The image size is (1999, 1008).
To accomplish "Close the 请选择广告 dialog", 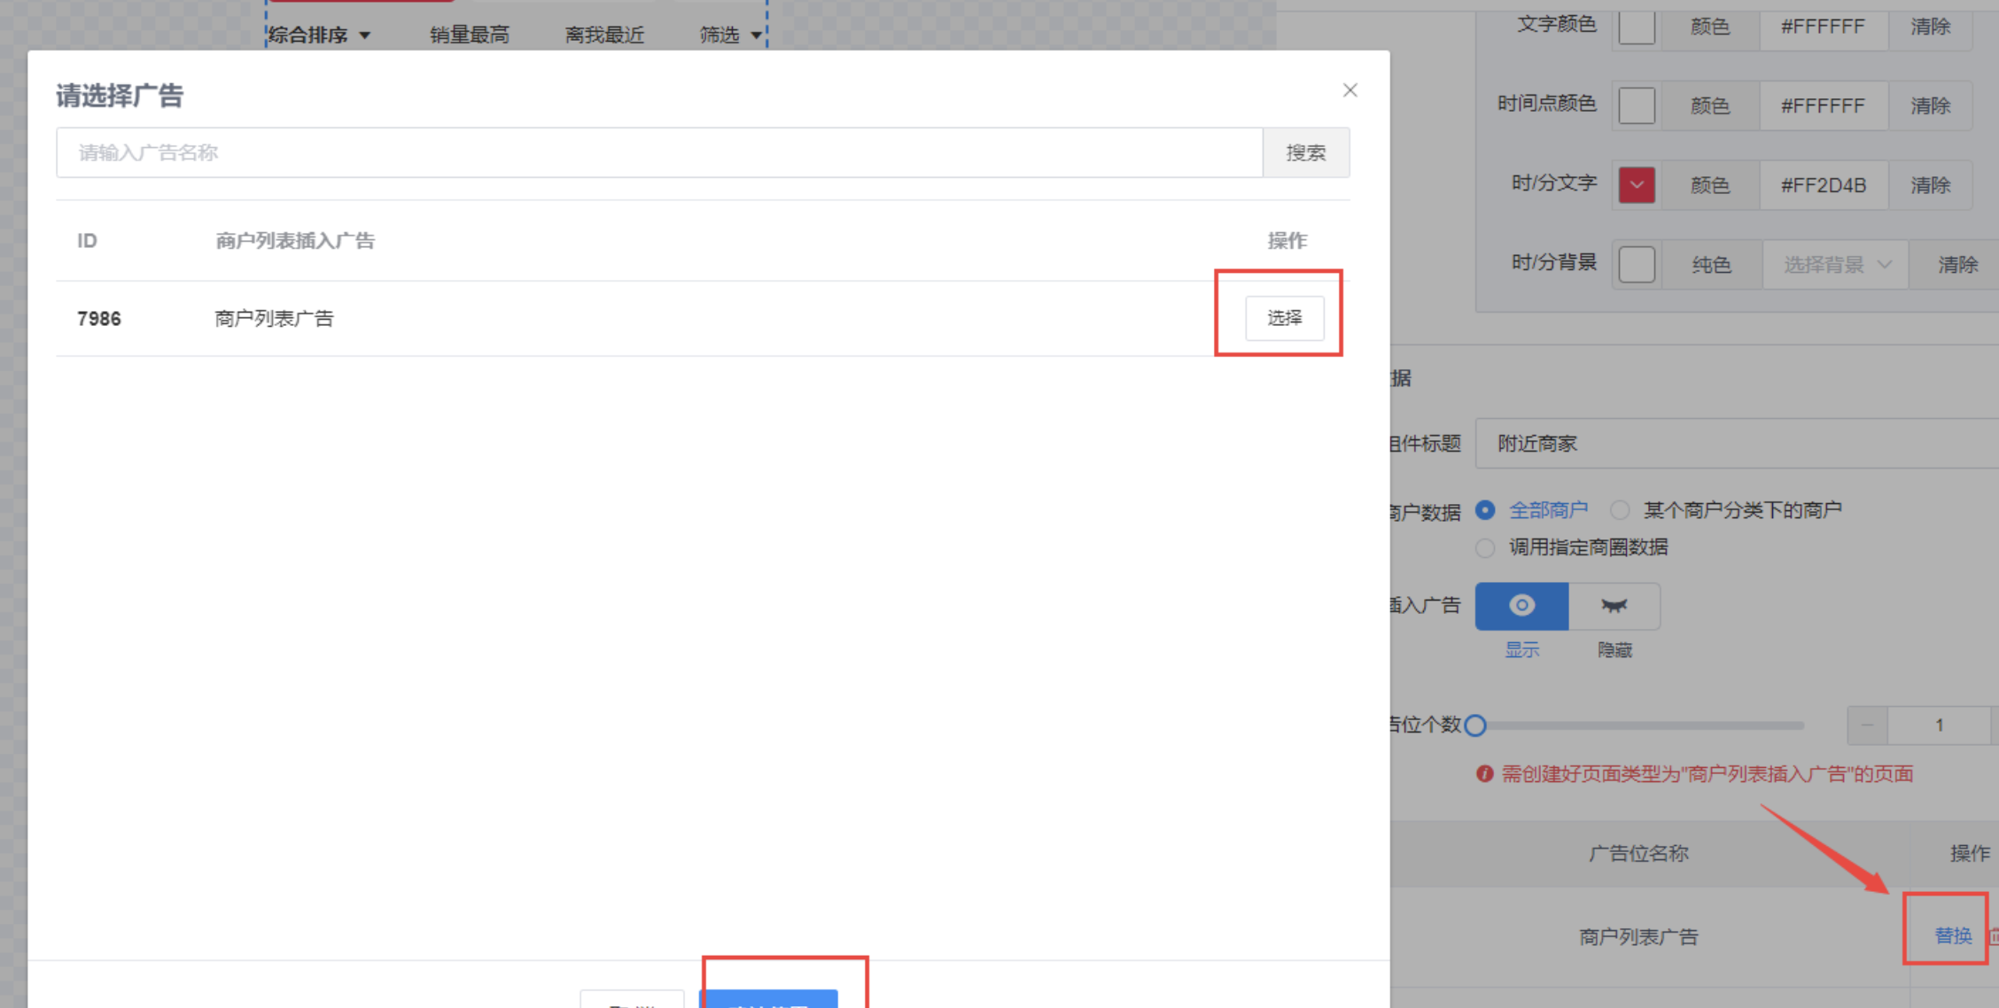I will click(x=1350, y=90).
